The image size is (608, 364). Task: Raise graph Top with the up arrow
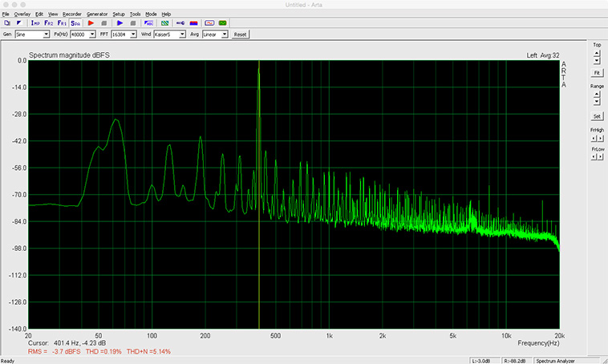click(x=597, y=54)
